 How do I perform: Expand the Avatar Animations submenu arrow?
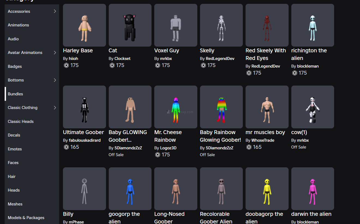[55, 53]
